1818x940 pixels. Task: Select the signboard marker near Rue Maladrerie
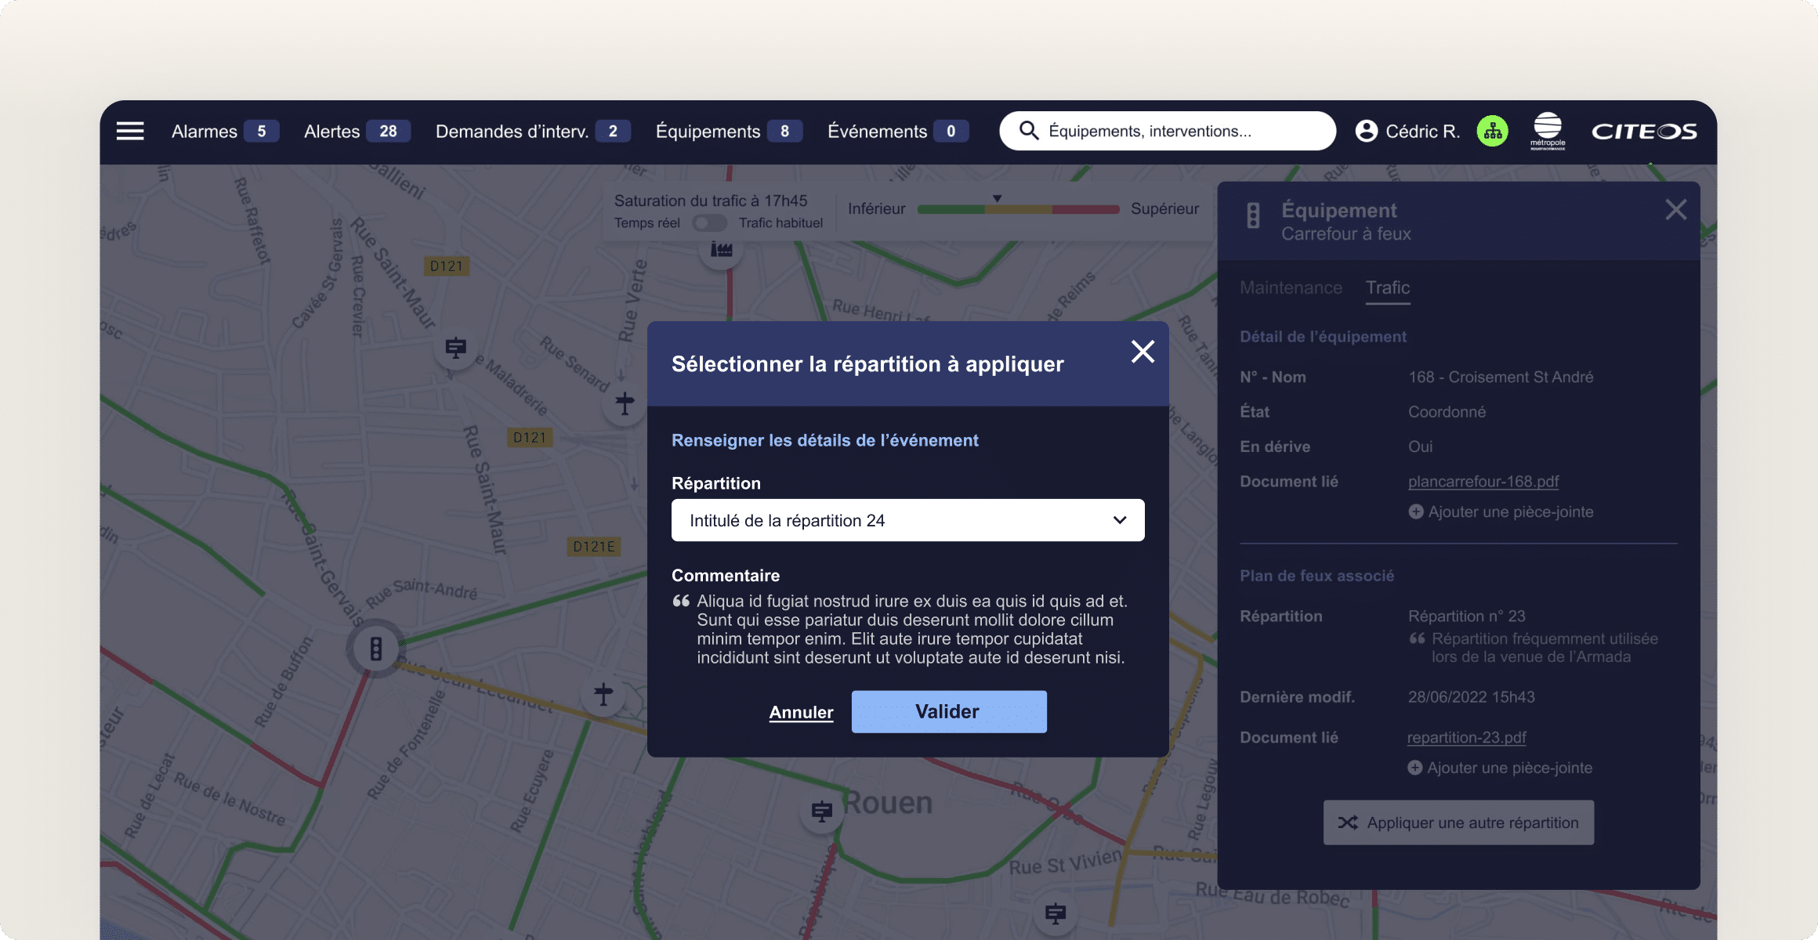point(455,348)
